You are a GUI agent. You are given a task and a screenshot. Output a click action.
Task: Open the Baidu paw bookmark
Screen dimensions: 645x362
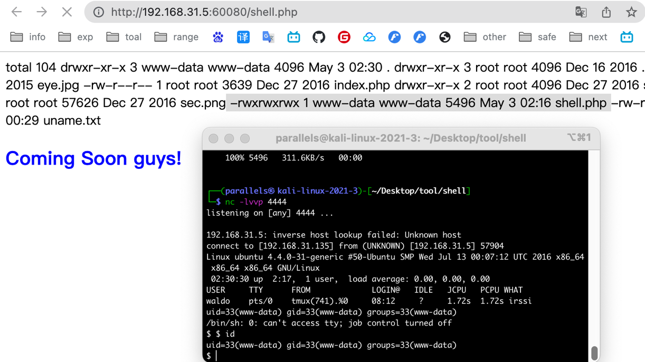pyautogui.click(x=218, y=37)
